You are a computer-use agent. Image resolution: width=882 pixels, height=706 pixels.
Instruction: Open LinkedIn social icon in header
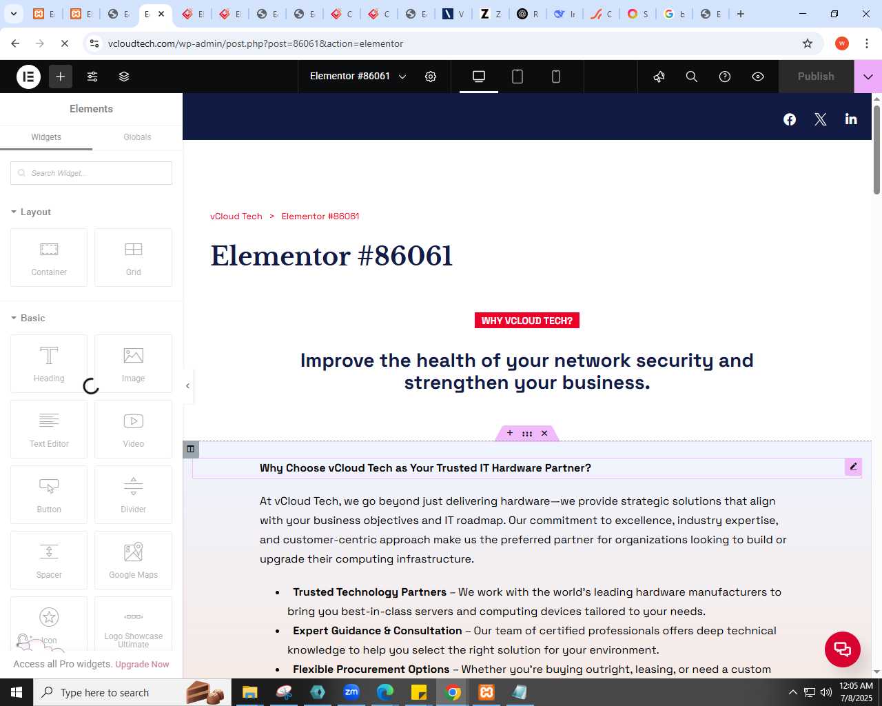coord(851,119)
